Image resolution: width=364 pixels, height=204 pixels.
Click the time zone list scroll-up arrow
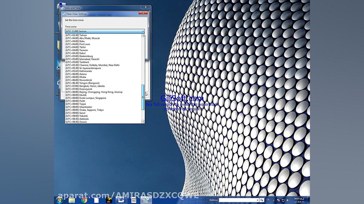pos(143,35)
